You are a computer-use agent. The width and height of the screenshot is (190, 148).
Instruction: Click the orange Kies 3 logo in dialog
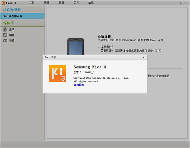(57, 74)
